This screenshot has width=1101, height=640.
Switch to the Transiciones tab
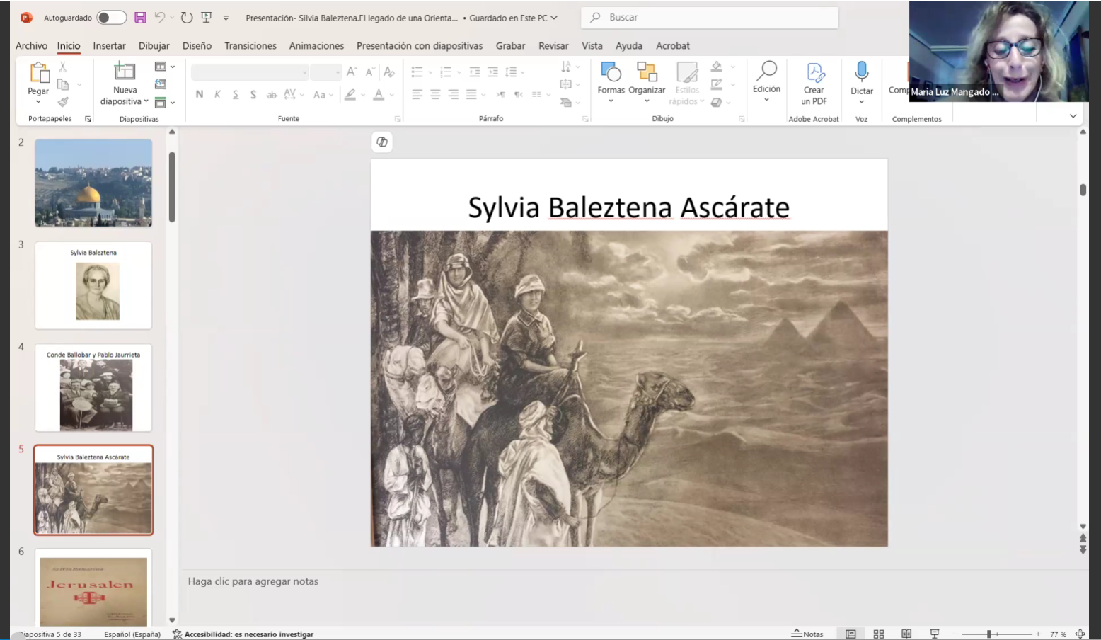click(x=250, y=46)
